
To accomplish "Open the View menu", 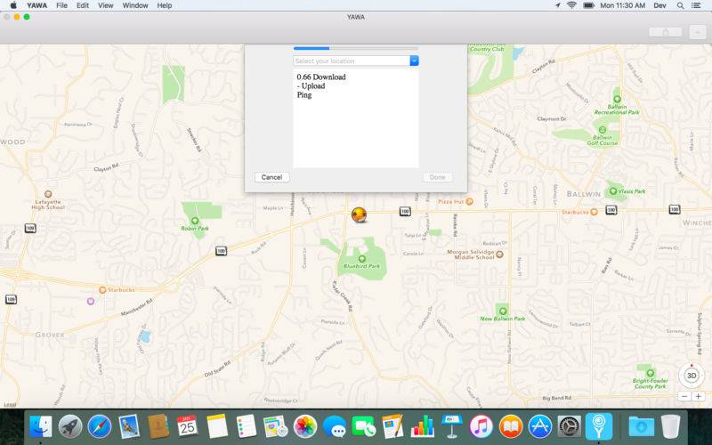I will 106,5.
